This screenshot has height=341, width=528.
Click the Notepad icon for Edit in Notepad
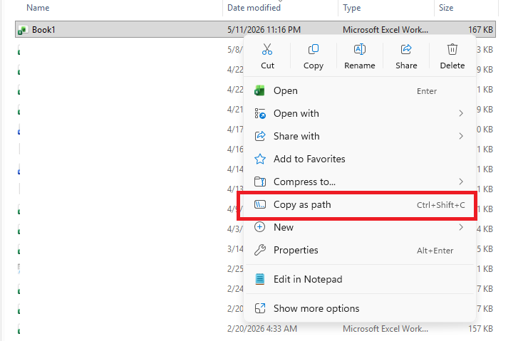[x=259, y=279]
